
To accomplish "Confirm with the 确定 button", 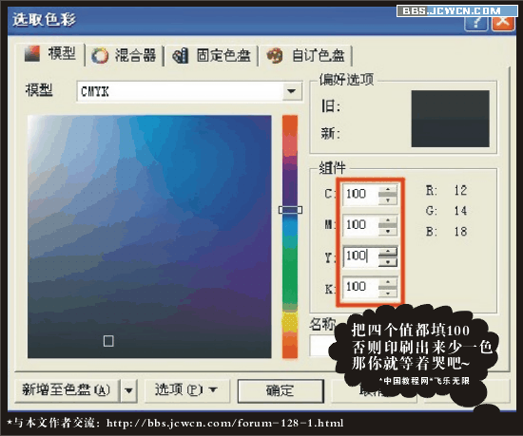I will [281, 390].
